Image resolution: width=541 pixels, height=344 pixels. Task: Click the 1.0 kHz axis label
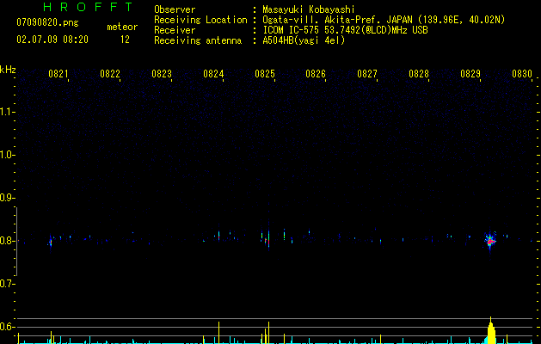point(7,155)
